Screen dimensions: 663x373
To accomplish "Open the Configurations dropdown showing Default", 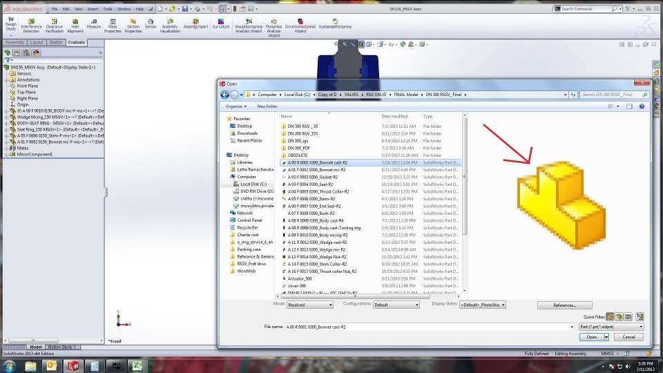I will 396,305.
